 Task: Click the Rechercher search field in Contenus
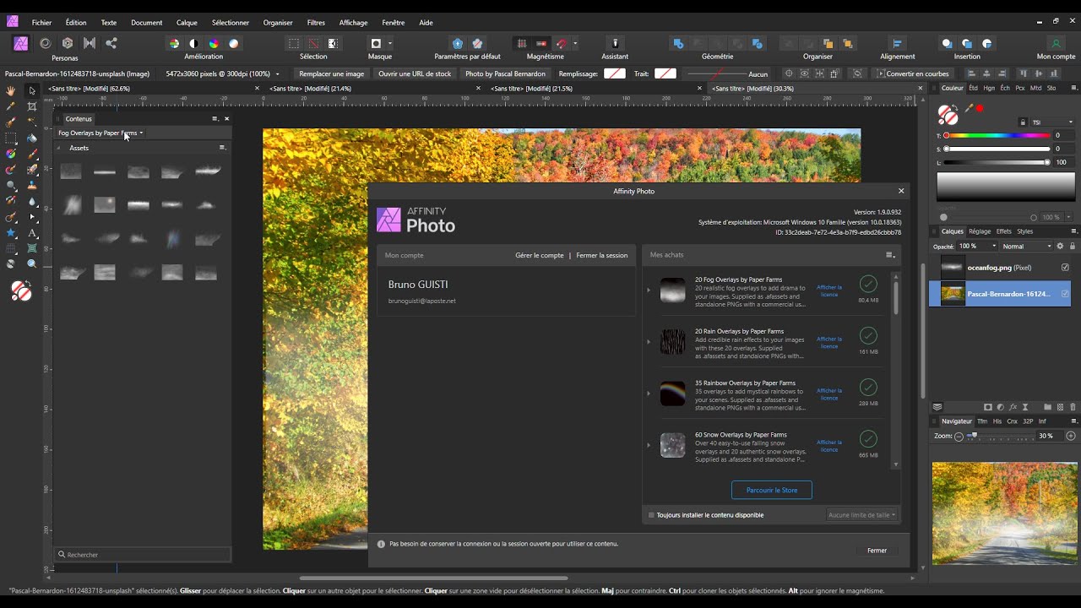[x=143, y=555]
